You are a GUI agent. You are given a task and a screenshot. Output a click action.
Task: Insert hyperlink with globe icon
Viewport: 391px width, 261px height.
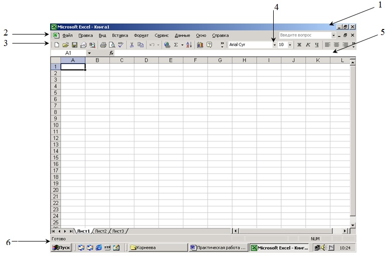click(x=167, y=45)
